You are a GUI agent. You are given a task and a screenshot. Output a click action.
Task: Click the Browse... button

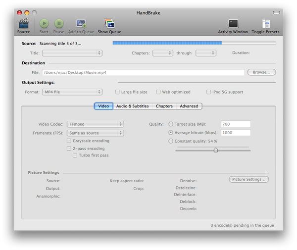[x=261, y=72]
